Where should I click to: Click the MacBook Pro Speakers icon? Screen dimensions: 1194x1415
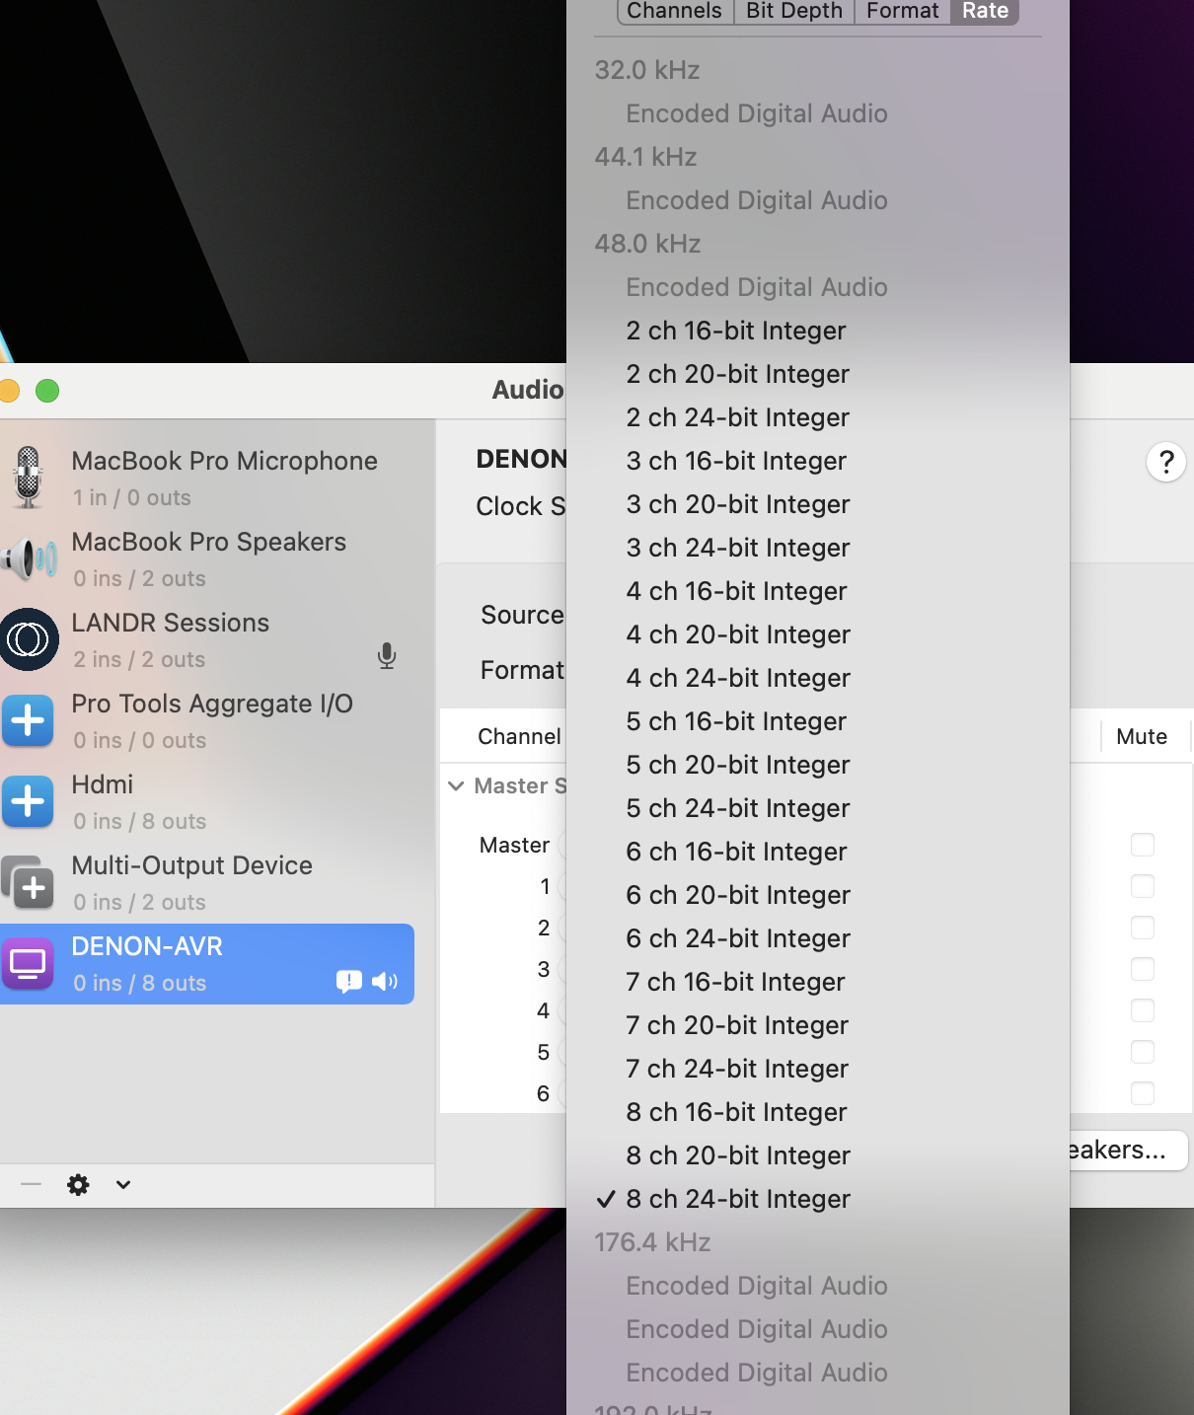click(29, 559)
